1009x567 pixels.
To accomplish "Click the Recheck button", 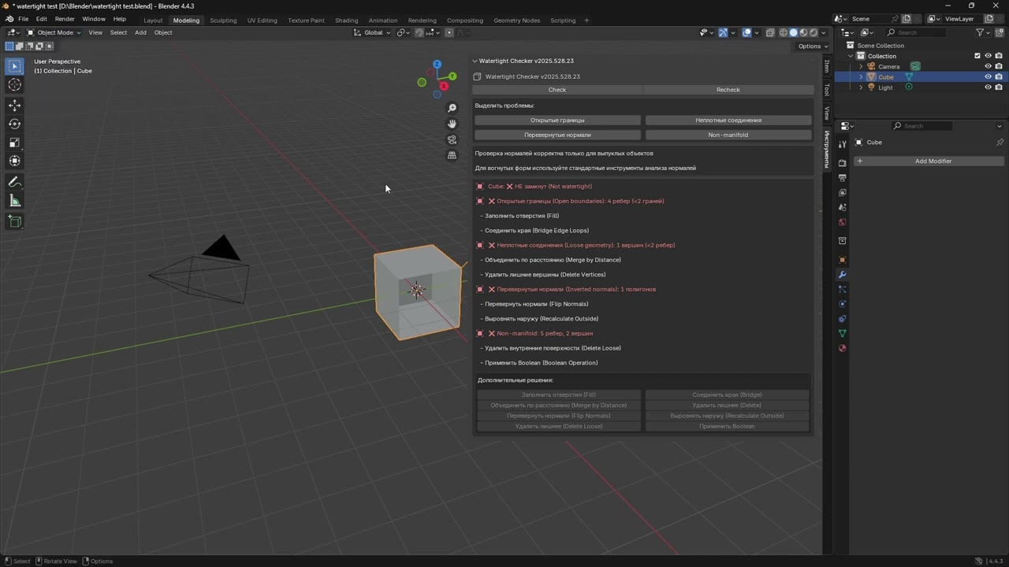I will tap(728, 90).
